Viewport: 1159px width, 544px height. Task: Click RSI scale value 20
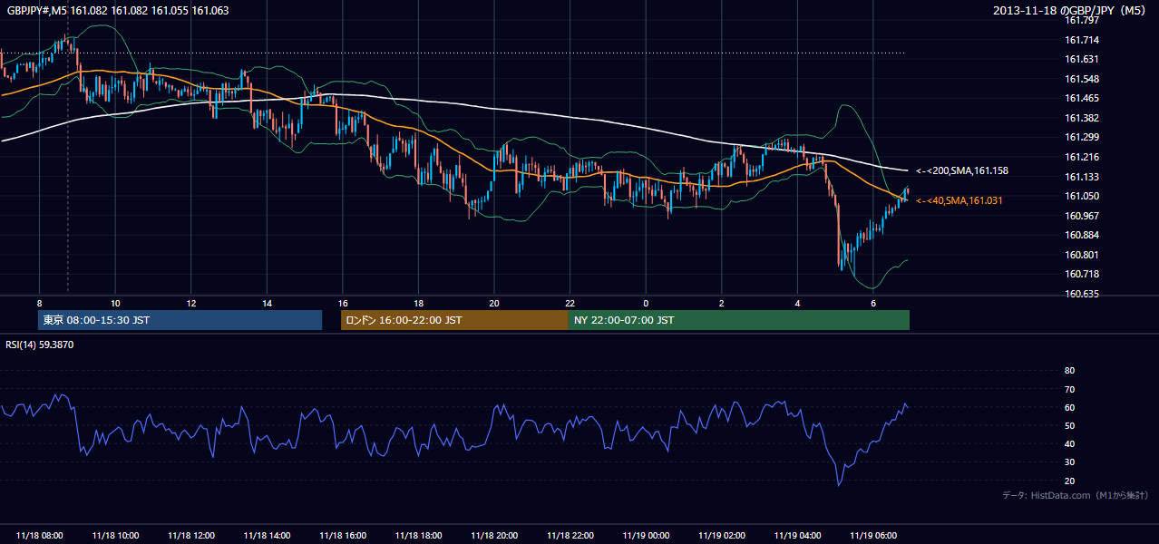point(1069,481)
